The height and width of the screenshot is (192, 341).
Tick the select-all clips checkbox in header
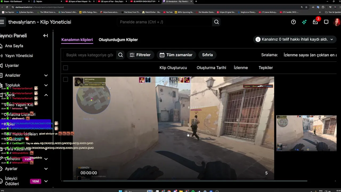click(66, 68)
